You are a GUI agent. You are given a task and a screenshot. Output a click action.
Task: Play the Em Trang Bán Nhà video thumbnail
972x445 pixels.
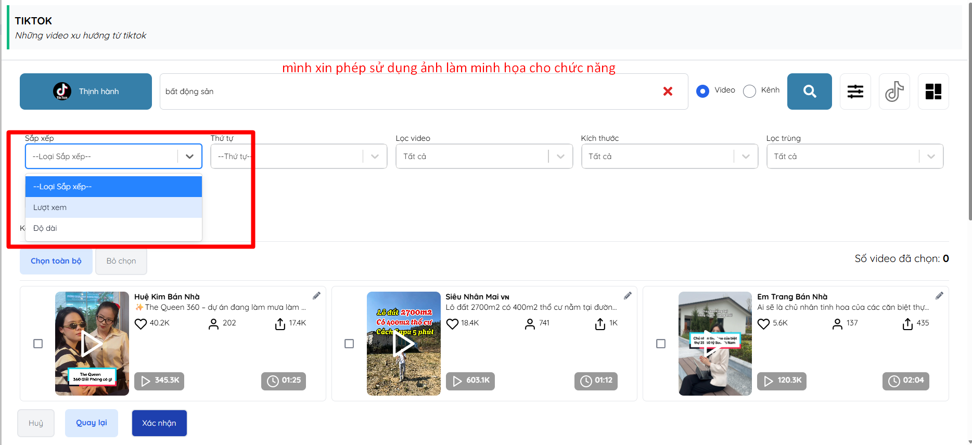(x=714, y=344)
